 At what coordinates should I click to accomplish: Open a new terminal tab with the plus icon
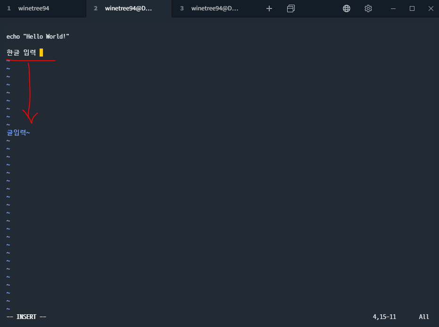pyautogui.click(x=269, y=8)
